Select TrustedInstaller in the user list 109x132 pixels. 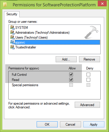pyautogui.click(x=26, y=47)
